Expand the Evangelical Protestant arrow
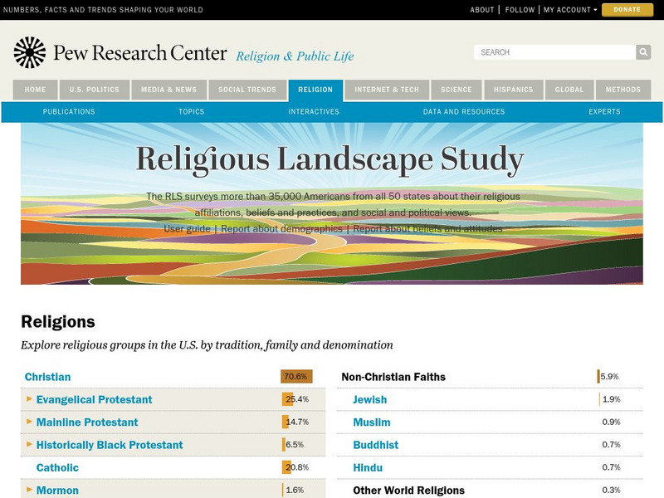This screenshot has width=664, height=498. coord(30,399)
